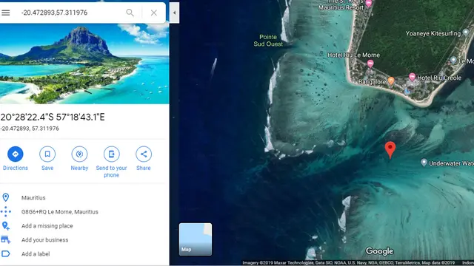Screen dimensions: 474x266
Task: Click the Hotel Riu Creole pin
Action: (x=412, y=77)
